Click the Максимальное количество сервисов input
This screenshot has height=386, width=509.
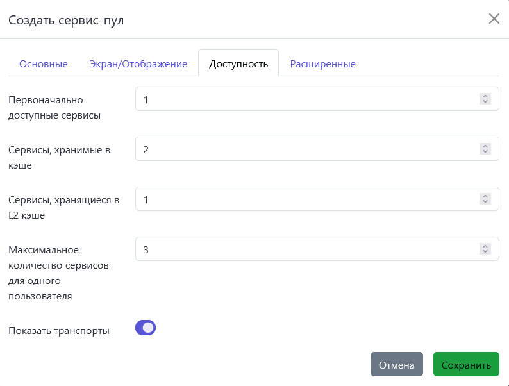317,249
